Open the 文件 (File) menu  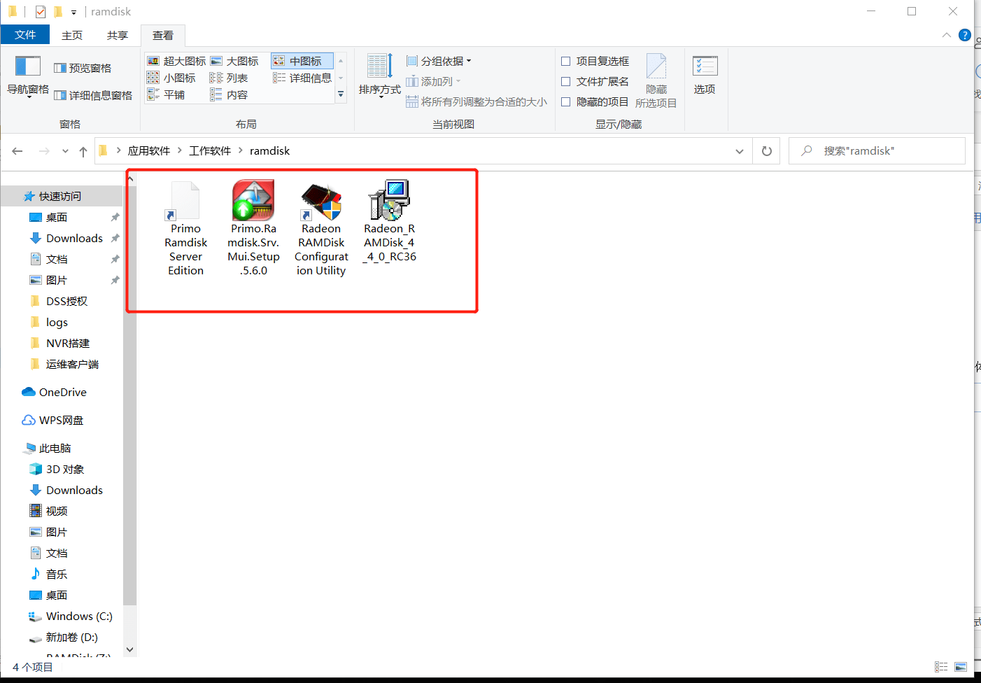pos(25,34)
